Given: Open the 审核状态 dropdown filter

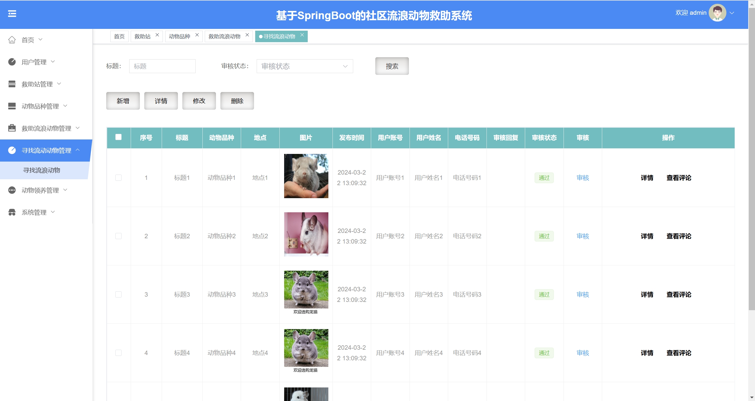Looking at the screenshot, I should 305,66.
